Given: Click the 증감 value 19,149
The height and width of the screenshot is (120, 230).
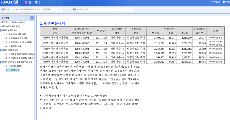Looking at the screenshot, I should [172, 43].
